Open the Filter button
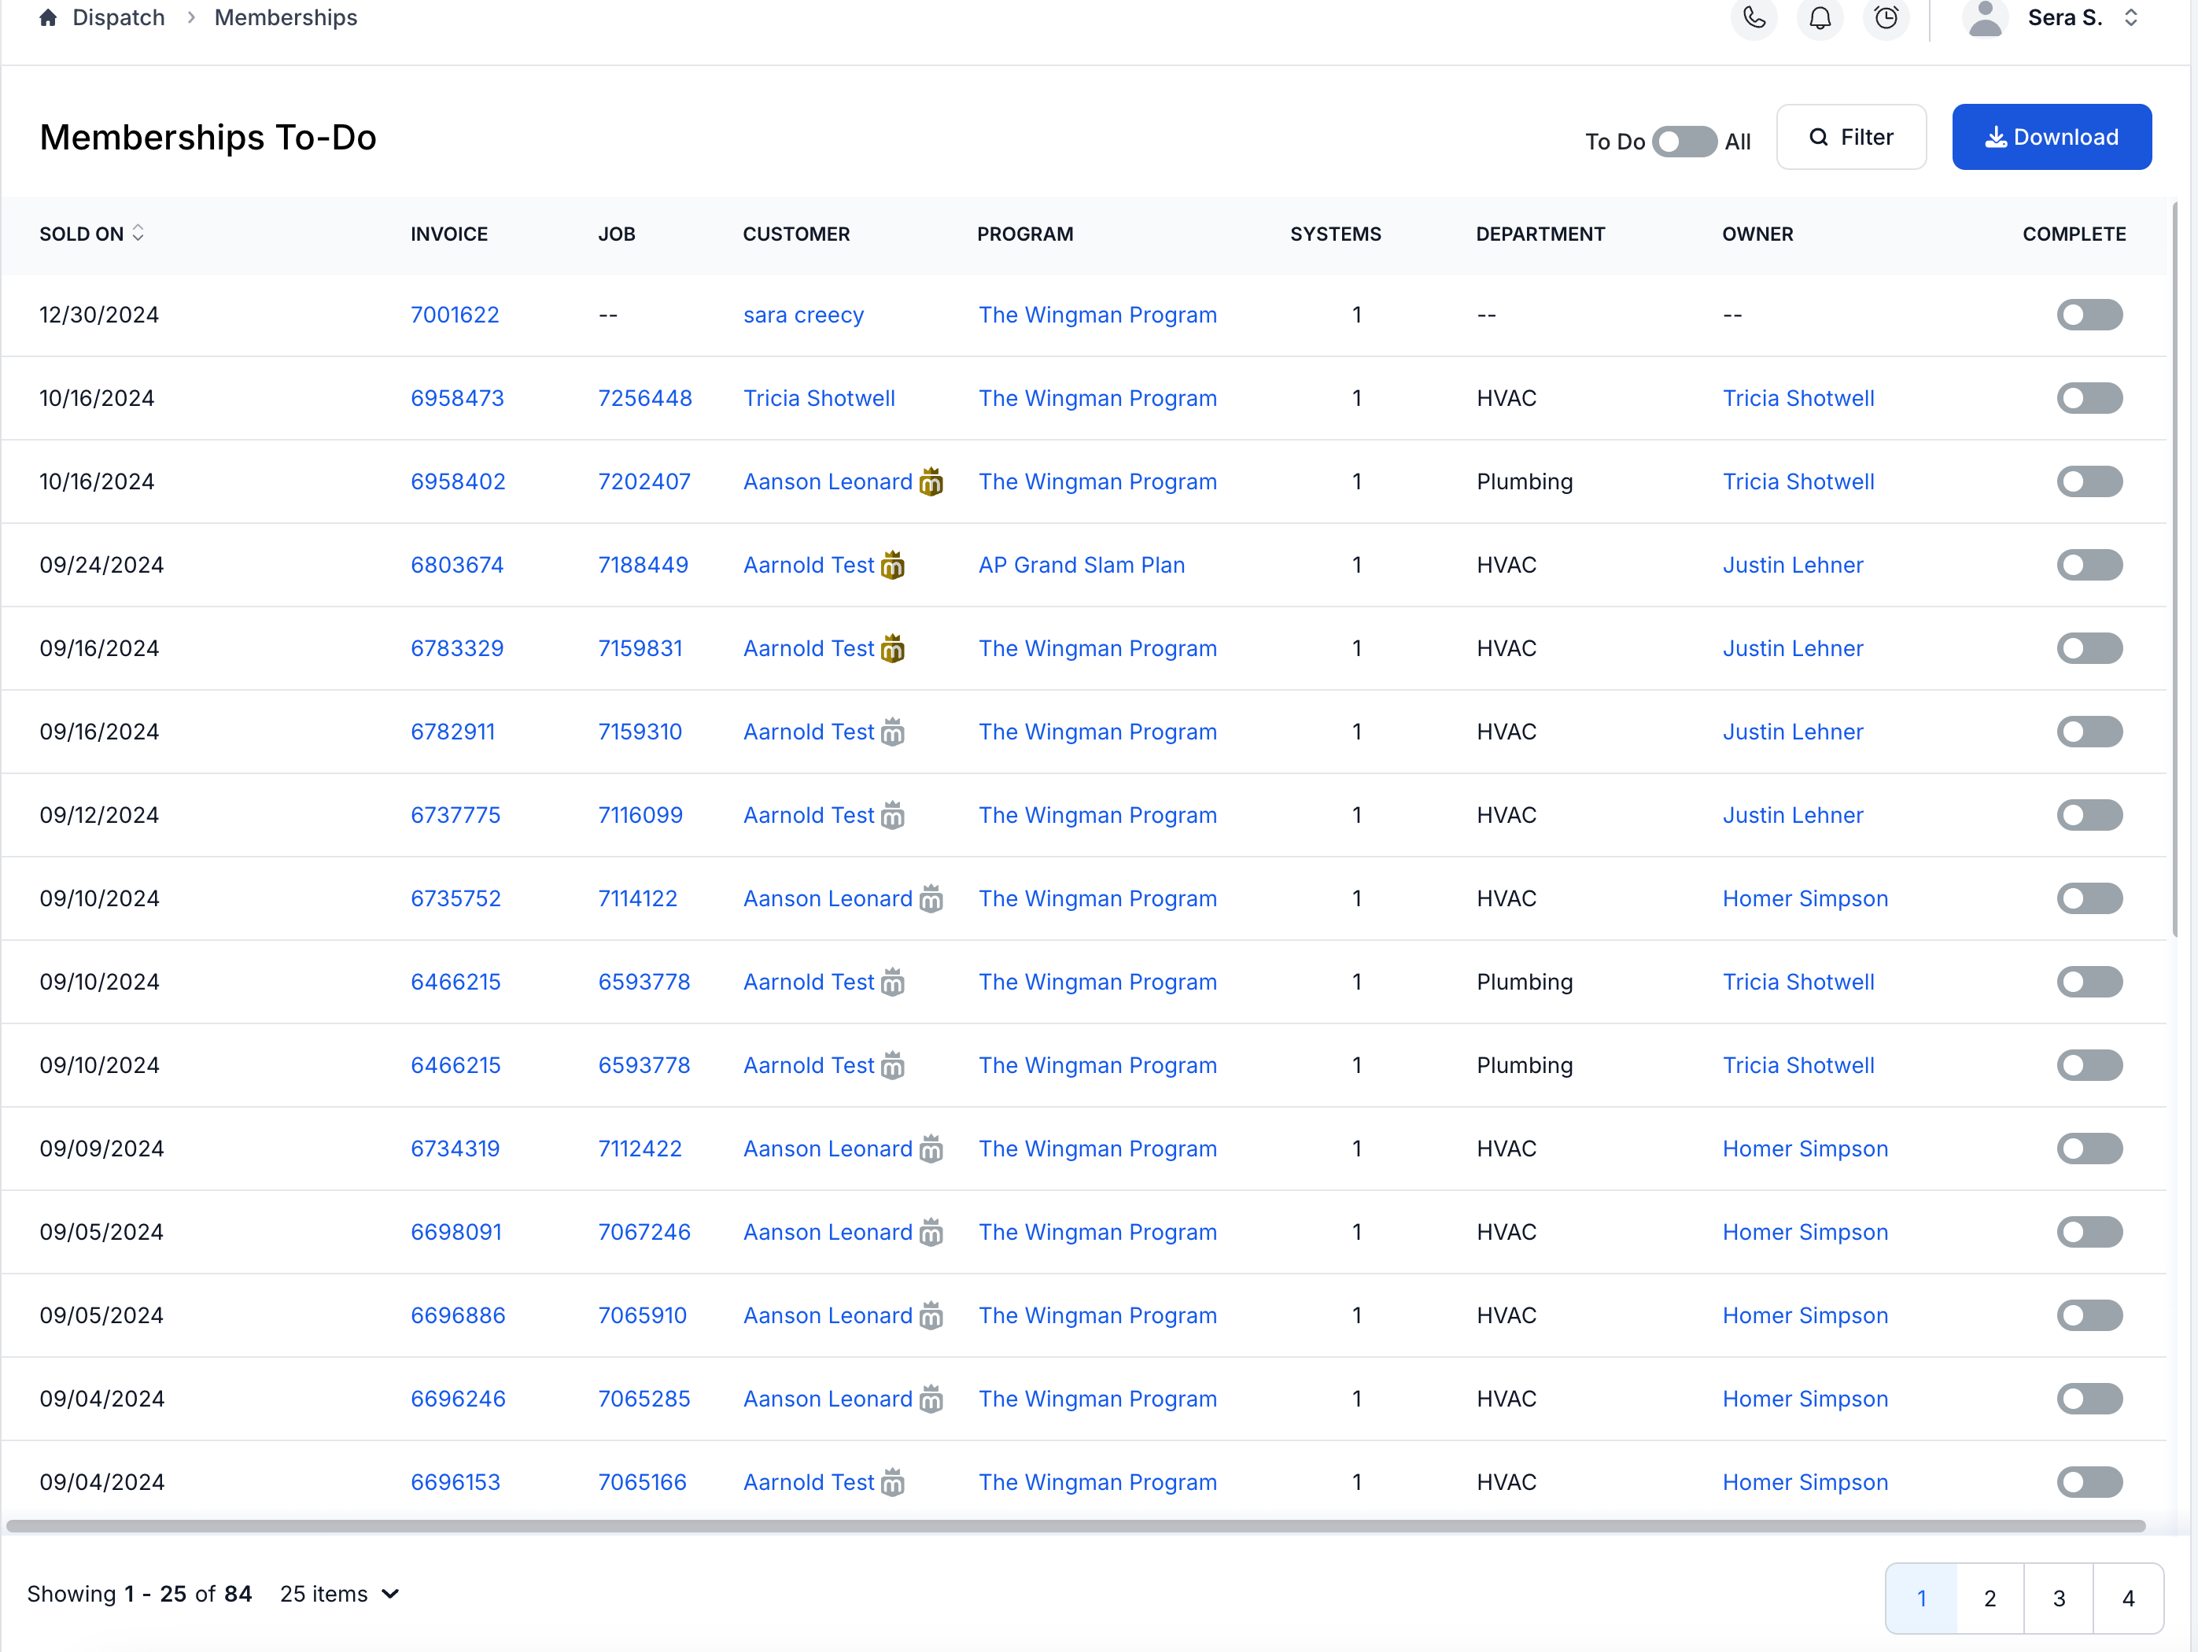 [x=1851, y=137]
